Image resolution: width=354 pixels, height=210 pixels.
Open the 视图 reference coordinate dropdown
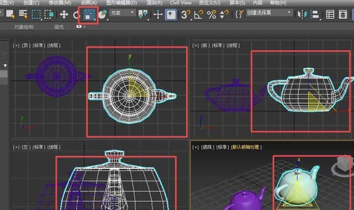click(123, 13)
